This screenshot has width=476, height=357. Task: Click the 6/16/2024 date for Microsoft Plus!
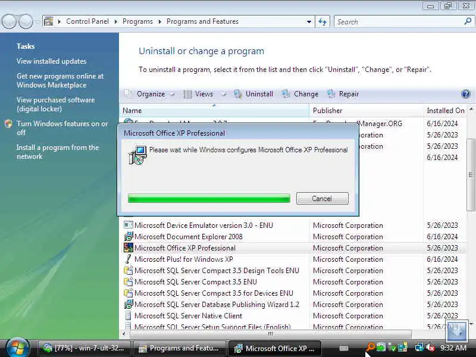[x=442, y=259]
